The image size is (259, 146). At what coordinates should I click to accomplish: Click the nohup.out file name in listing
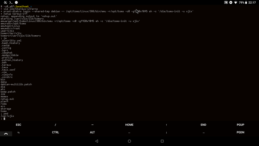[7, 99]
